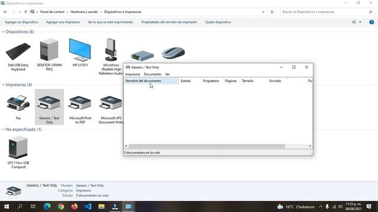Open the Dispositivos e impresoras taskbar app

pyautogui.click(x=129, y=207)
